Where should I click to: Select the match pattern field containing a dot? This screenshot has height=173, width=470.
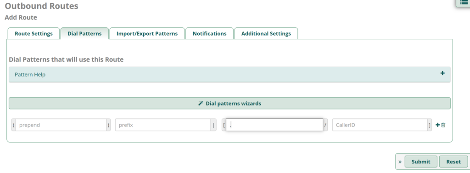point(274,125)
